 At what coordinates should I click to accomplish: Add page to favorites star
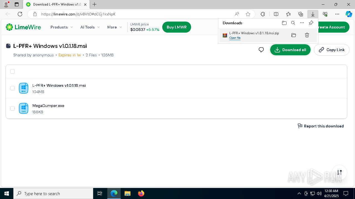point(248,14)
